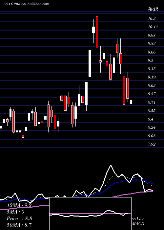Screen dimensions: 164x230
Task: Click the last white candlestick on the right
Action: [131, 102]
